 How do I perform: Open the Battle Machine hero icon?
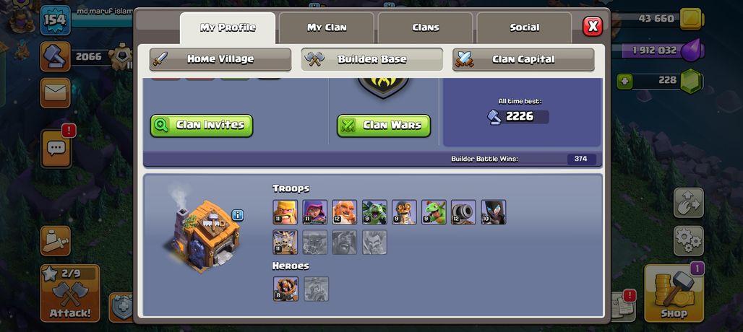click(x=285, y=289)
